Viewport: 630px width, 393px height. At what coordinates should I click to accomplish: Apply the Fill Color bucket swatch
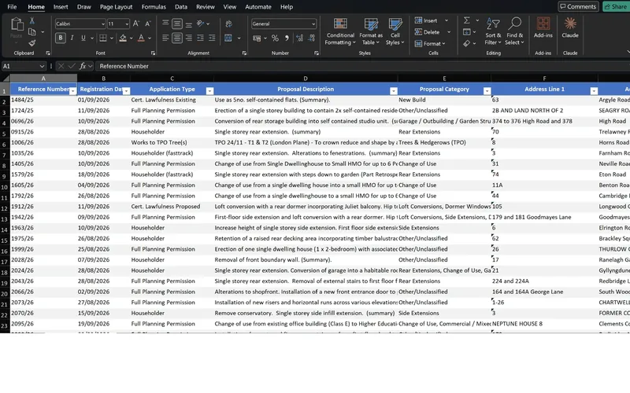tap(123, 38)
